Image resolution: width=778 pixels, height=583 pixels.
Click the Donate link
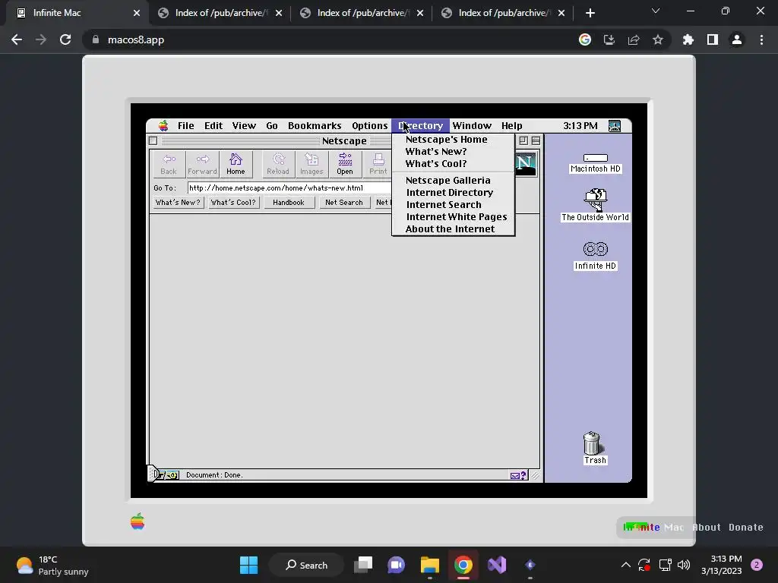tap(746, 528)
